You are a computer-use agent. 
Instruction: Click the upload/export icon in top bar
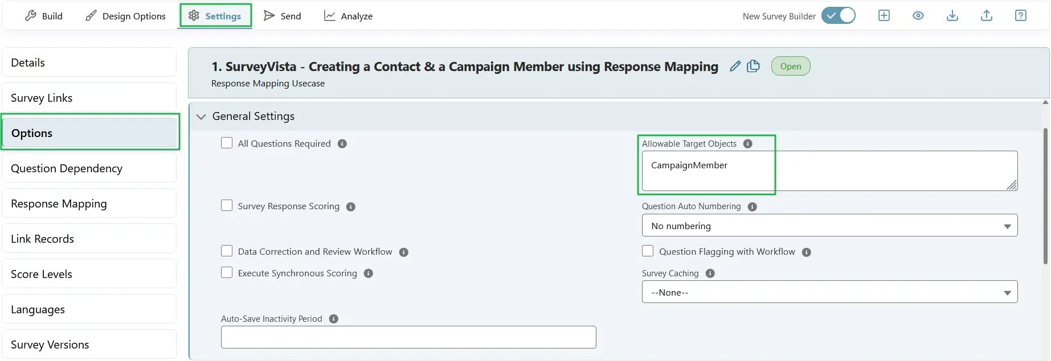pos(986,15)
